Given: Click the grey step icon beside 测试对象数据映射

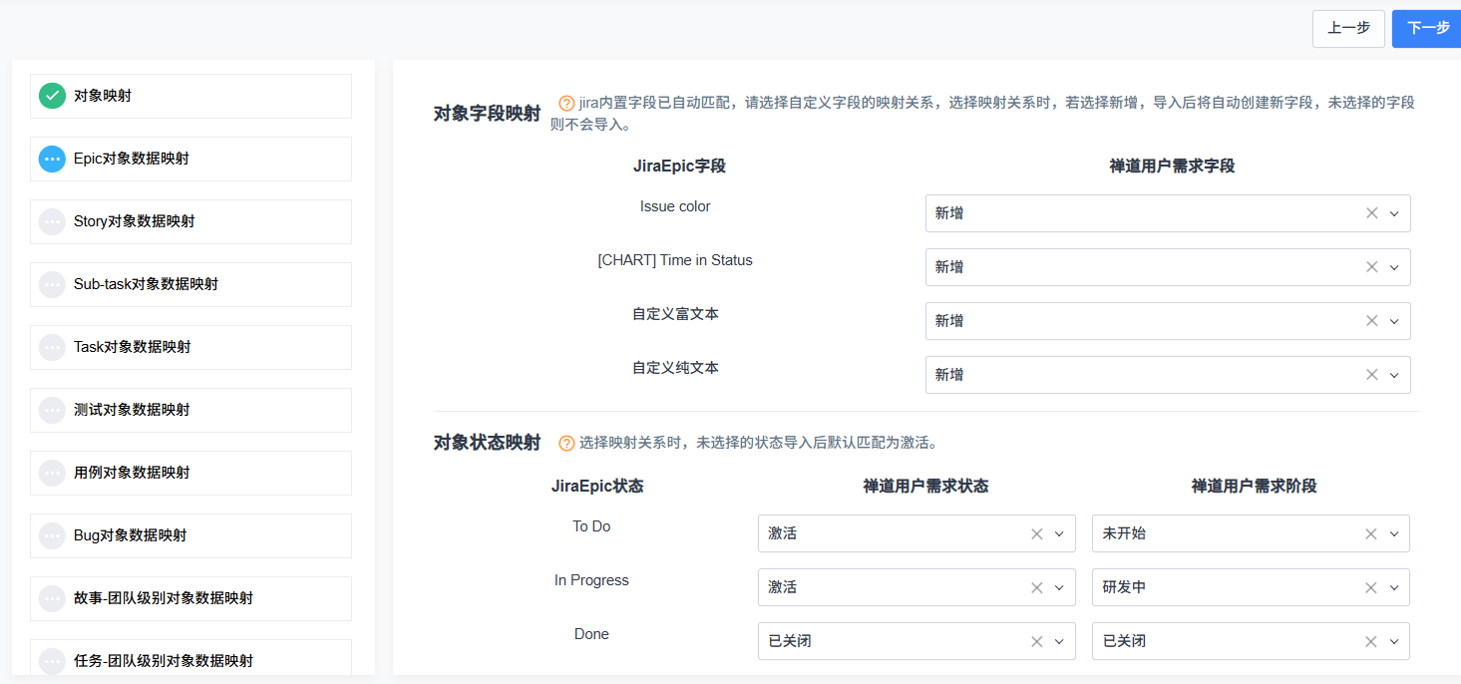Looking at the screenshot, I should tap(52, 410).
